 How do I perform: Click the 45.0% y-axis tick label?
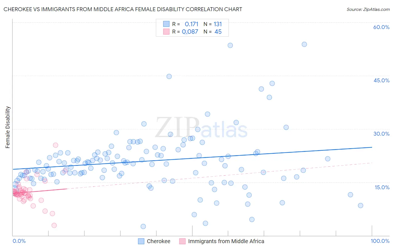point(381,80)
